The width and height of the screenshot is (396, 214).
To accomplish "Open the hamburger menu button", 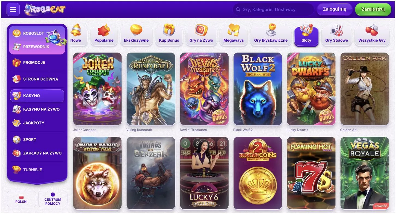I will pos(13,10).
